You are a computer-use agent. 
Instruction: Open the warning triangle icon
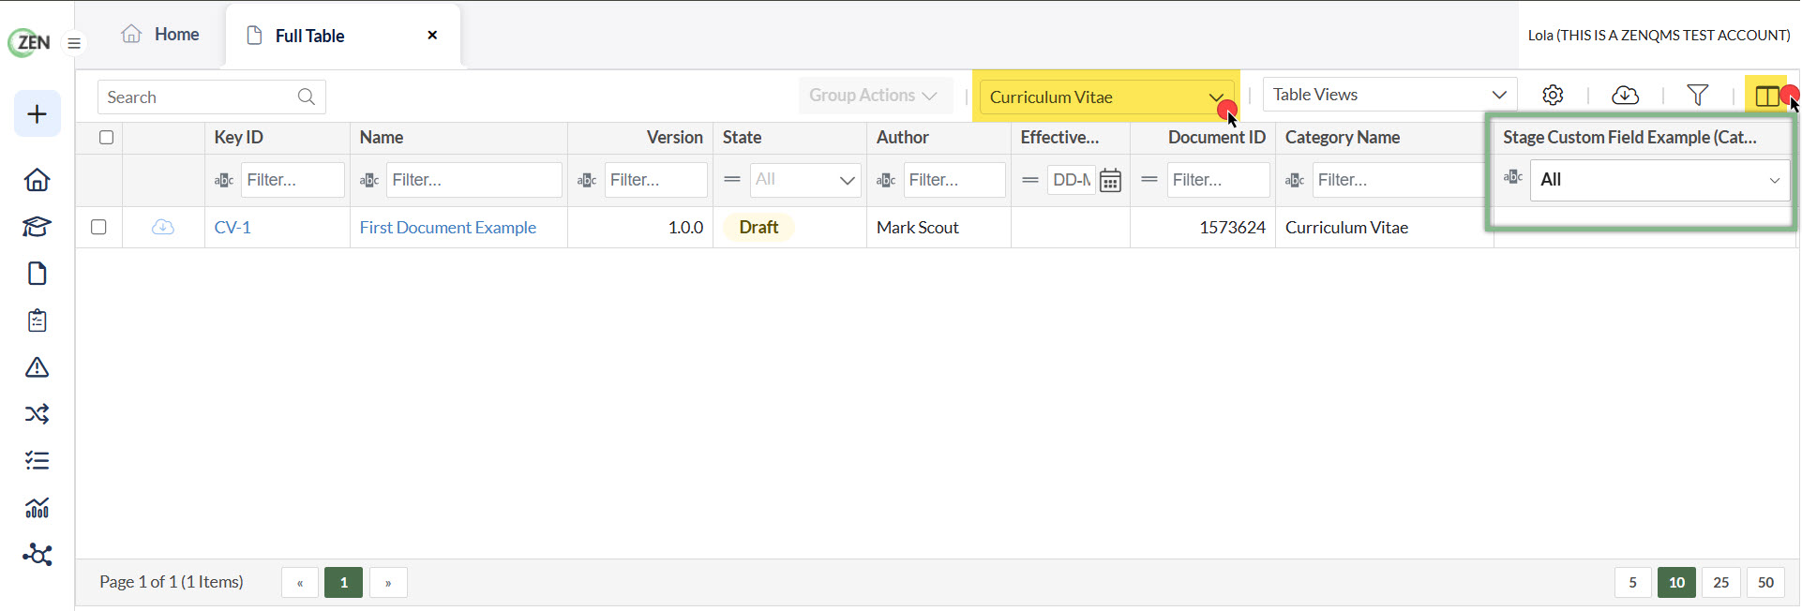38,367
